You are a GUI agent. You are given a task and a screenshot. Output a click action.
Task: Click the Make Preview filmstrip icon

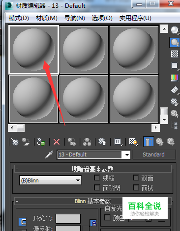175,90
